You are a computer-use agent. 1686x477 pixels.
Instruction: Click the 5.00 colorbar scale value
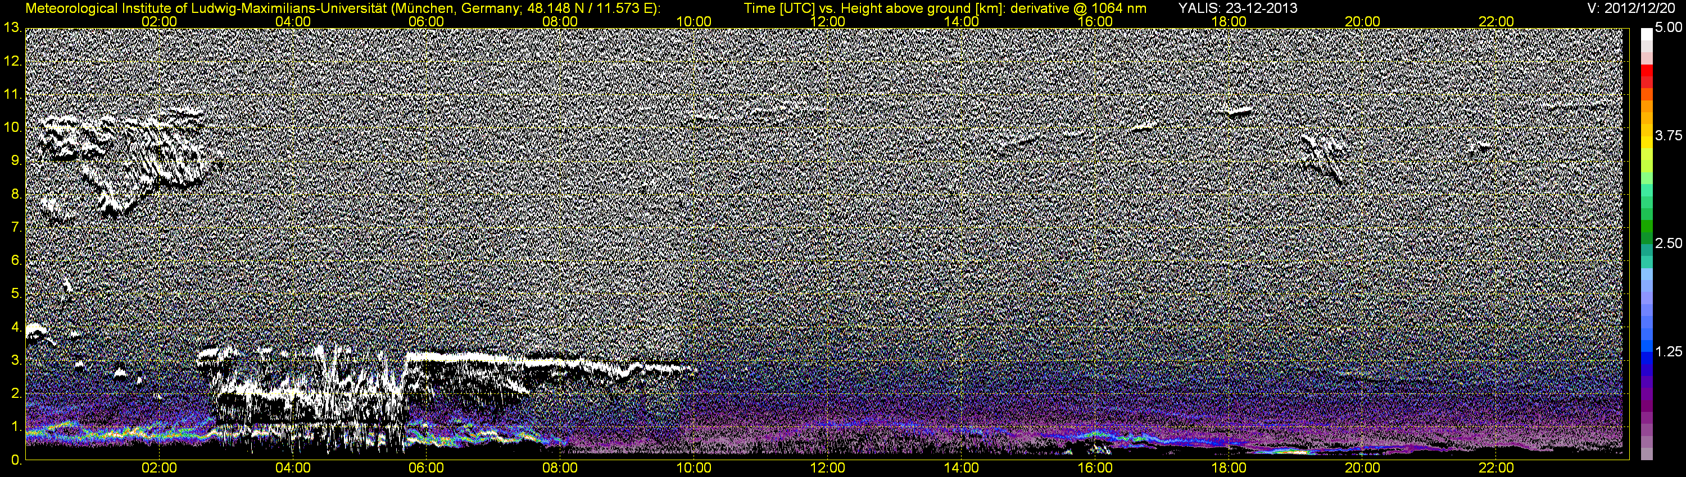(1669, 28)
